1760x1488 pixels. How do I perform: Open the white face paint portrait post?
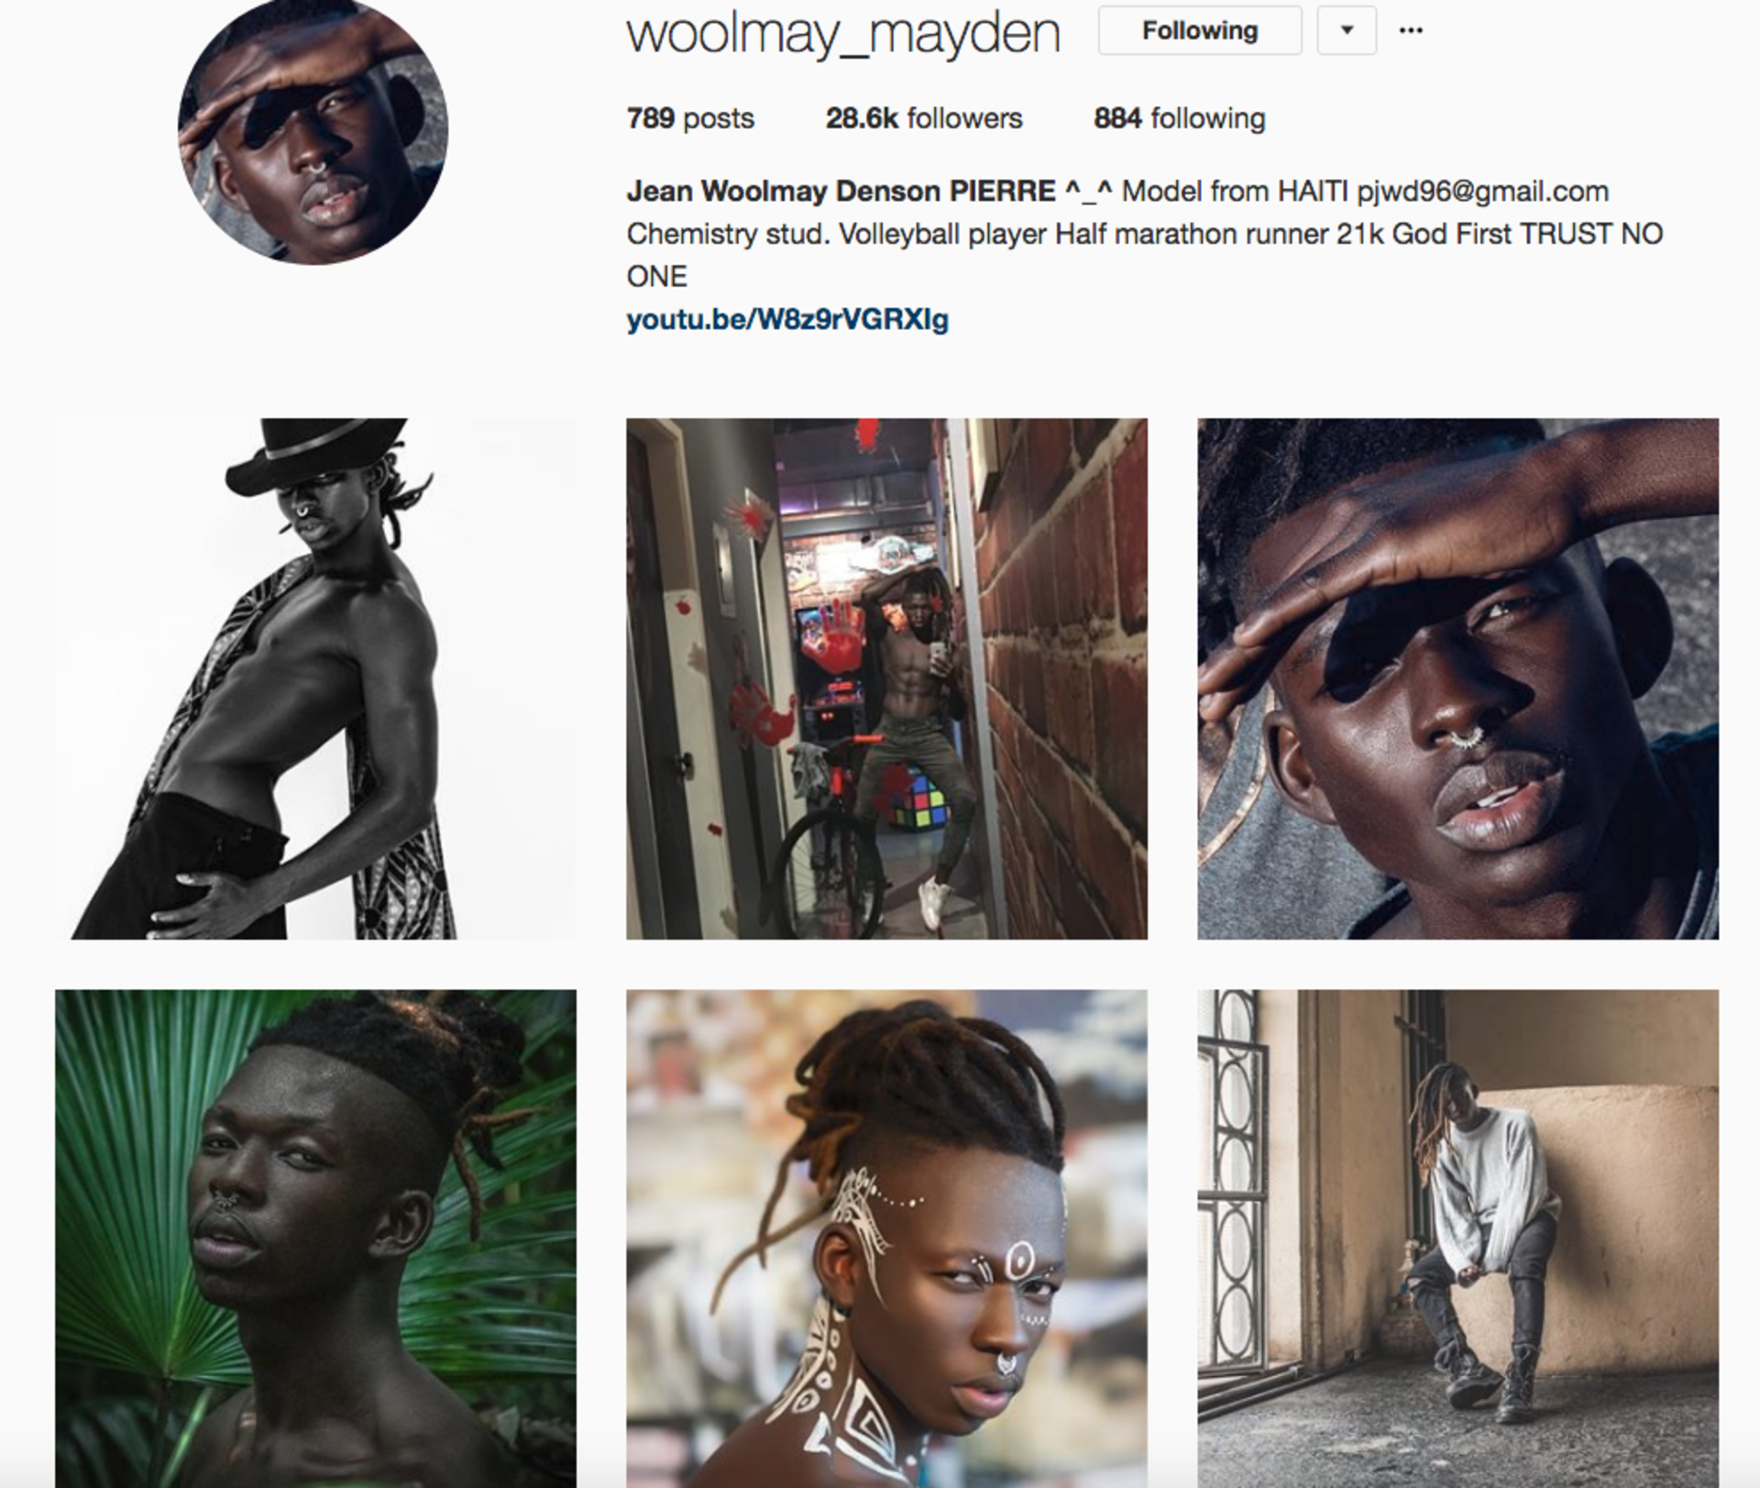click(886, 1239)
